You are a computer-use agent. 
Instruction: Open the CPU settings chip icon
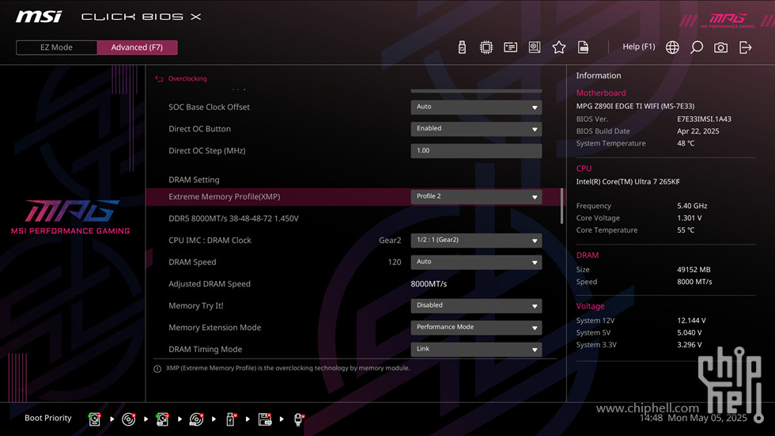pos(486,47)
